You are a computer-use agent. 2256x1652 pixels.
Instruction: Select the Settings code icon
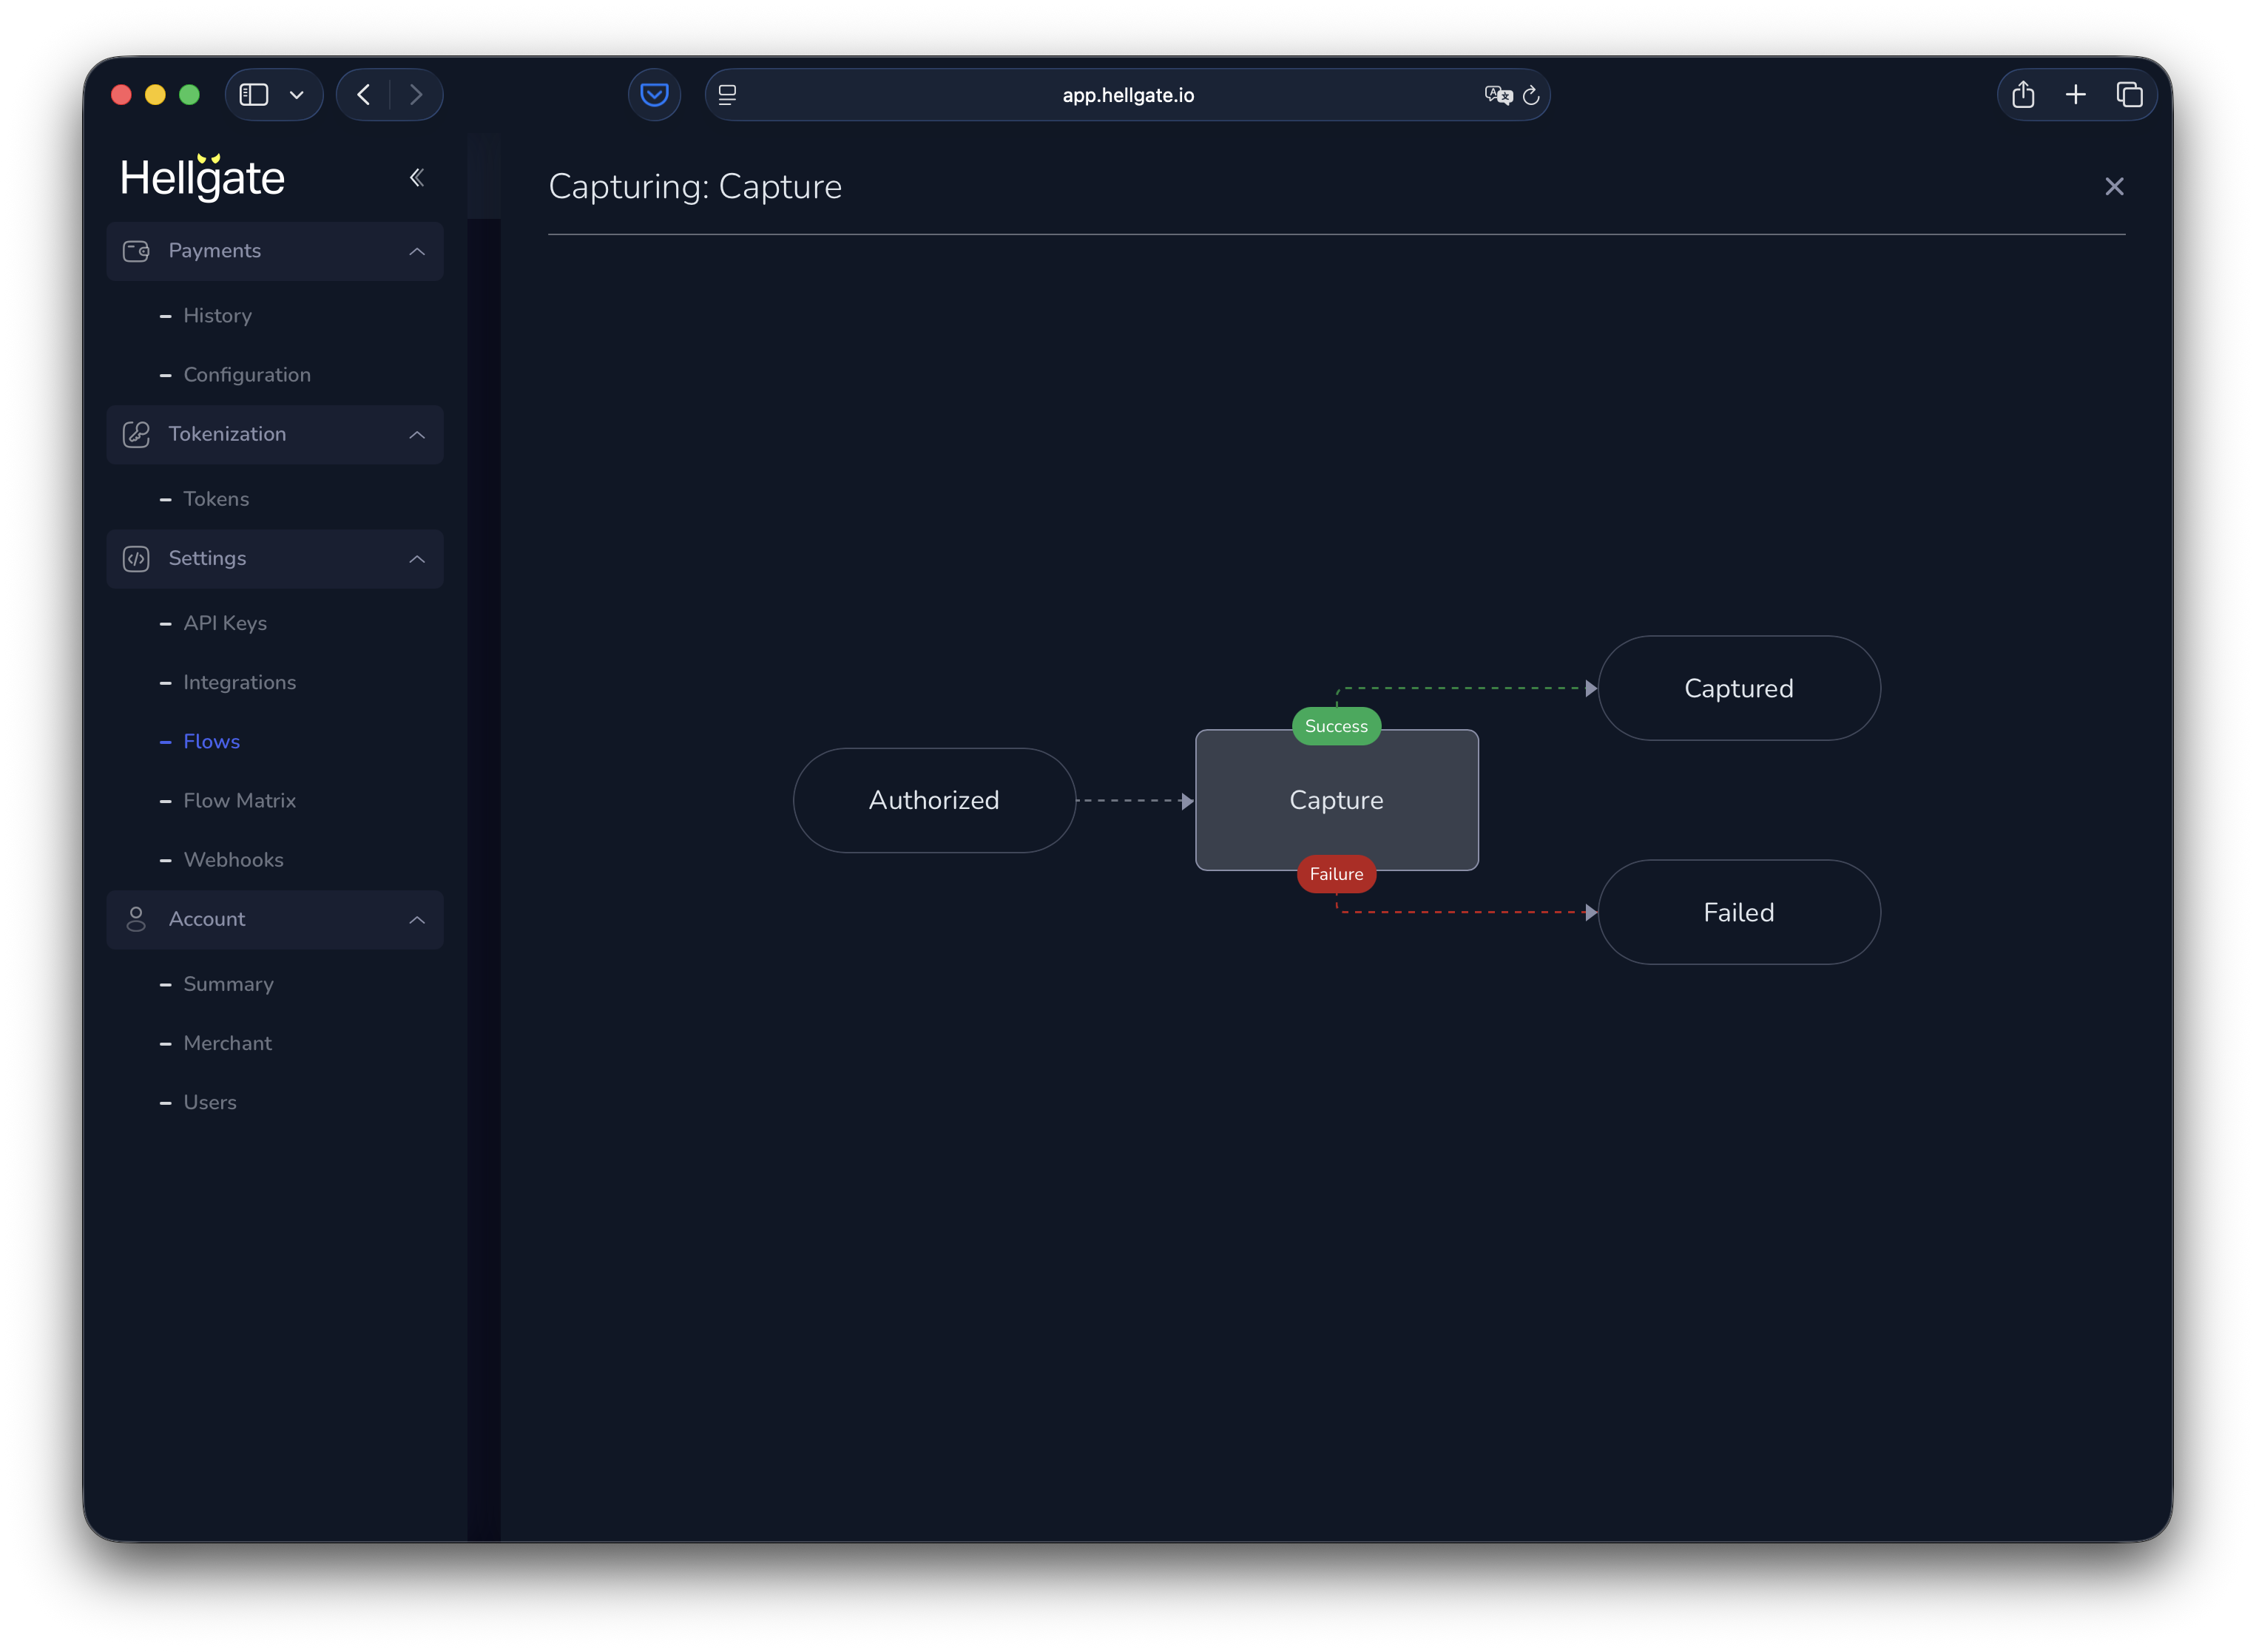tap(136, 559)
